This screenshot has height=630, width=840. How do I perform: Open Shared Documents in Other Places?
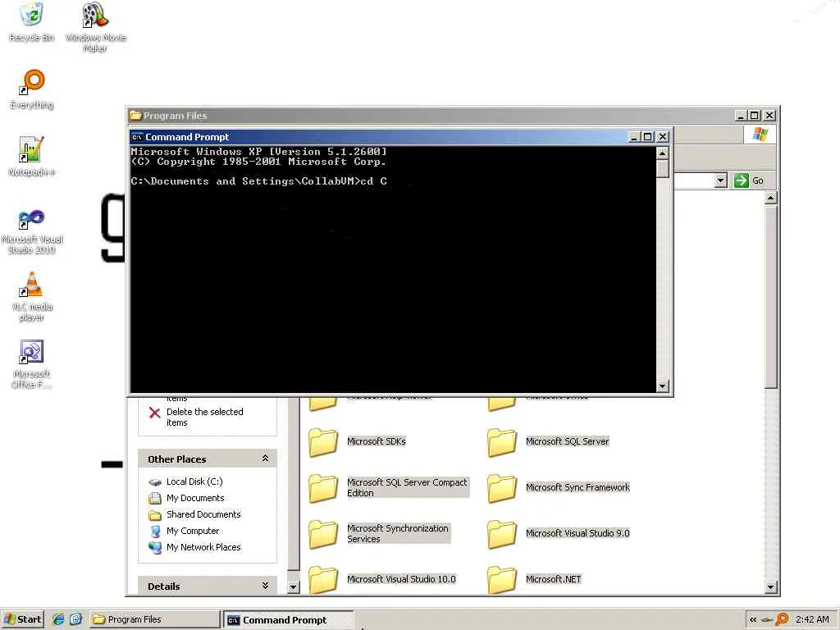[203, 514]
